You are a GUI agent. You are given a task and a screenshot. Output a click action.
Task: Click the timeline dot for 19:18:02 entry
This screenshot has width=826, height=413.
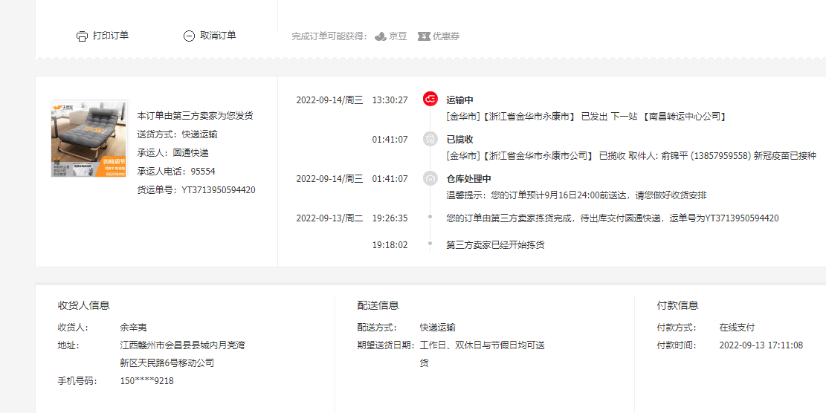430,243
